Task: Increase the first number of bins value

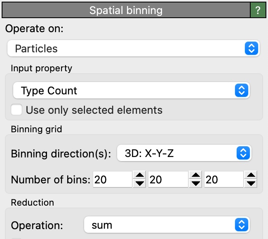Action: (x=140, y=176)
